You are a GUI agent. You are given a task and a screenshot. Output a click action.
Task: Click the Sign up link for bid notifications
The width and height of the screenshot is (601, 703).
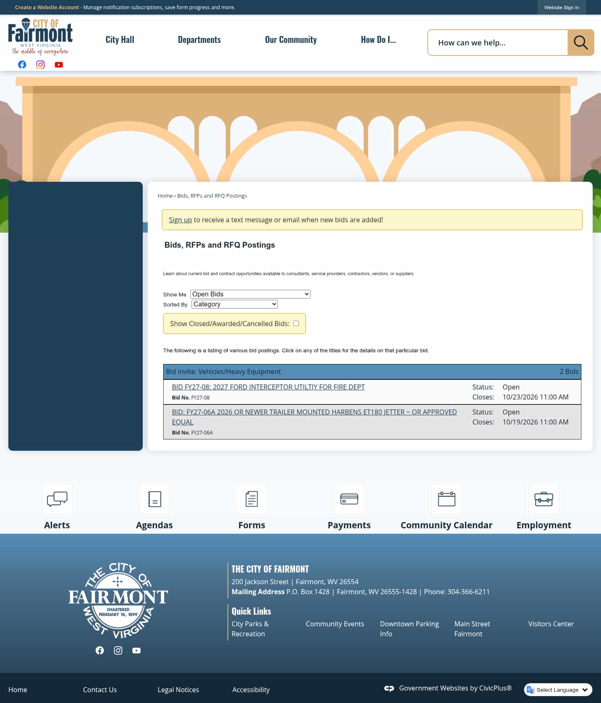coord(180,220)
